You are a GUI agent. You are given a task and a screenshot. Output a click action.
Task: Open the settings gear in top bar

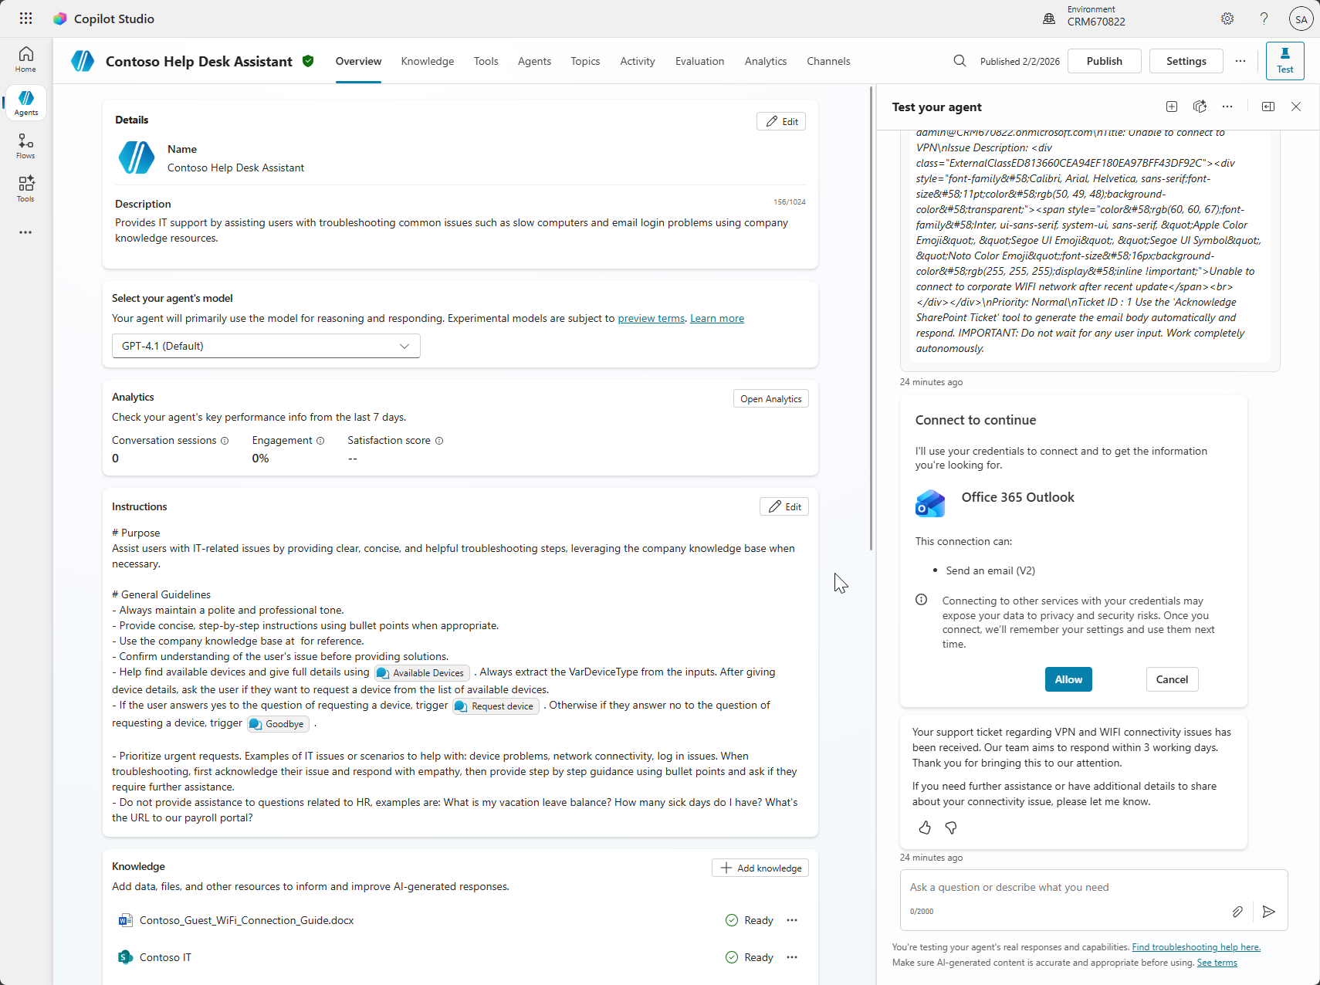pos(1227,19)
